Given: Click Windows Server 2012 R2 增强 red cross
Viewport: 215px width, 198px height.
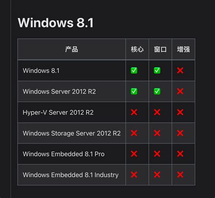Looking at the screenshot, I should [x=180, y=91].
